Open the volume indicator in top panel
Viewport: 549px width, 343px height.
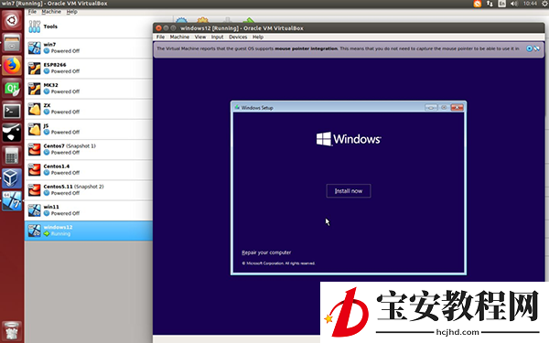513,4
